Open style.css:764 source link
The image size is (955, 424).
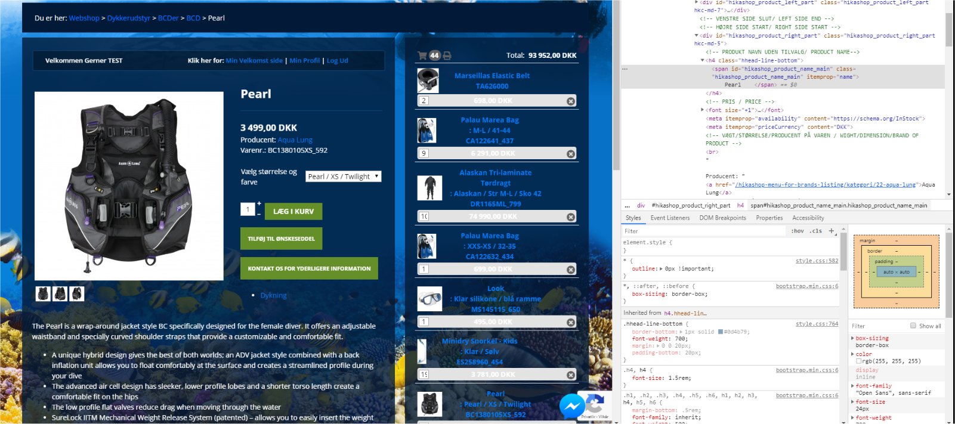817,324
